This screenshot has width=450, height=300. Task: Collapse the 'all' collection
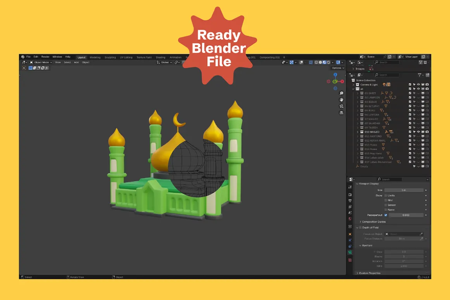353,89
